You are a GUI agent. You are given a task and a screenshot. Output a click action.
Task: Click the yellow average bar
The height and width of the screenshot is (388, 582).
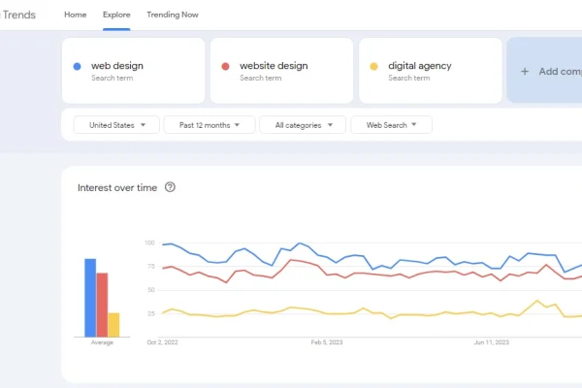tap(113, 325)
